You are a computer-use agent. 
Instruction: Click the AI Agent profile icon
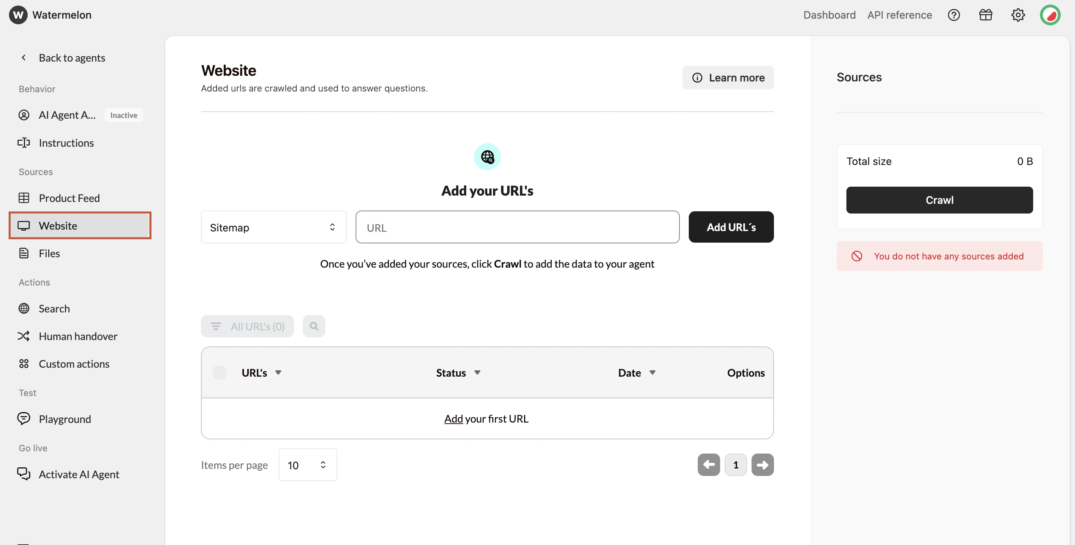[x=24, y=115]
